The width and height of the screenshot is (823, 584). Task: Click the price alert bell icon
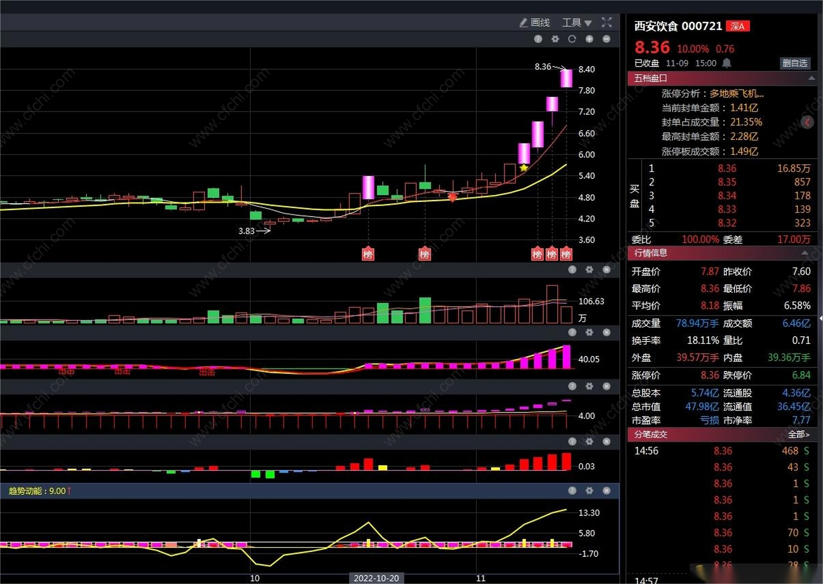pos(727,63)
